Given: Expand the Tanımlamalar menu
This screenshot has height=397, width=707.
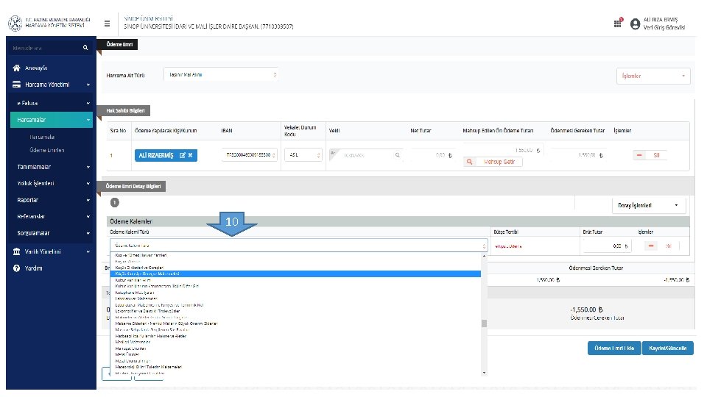Looking at the screenshot, I should [51, 167].
